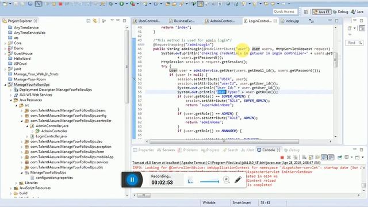The image size is (368, 207).
Task: Click the Smart Insert status bar entry
Action: tap(241, 202)
